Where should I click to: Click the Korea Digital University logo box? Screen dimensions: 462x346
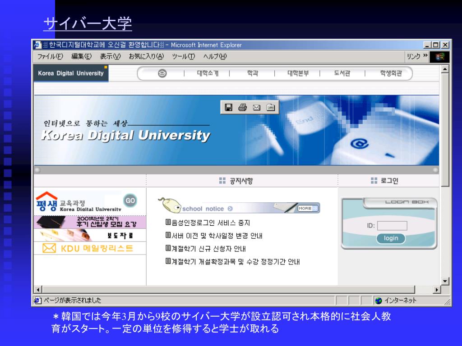(x=71, y=73)
